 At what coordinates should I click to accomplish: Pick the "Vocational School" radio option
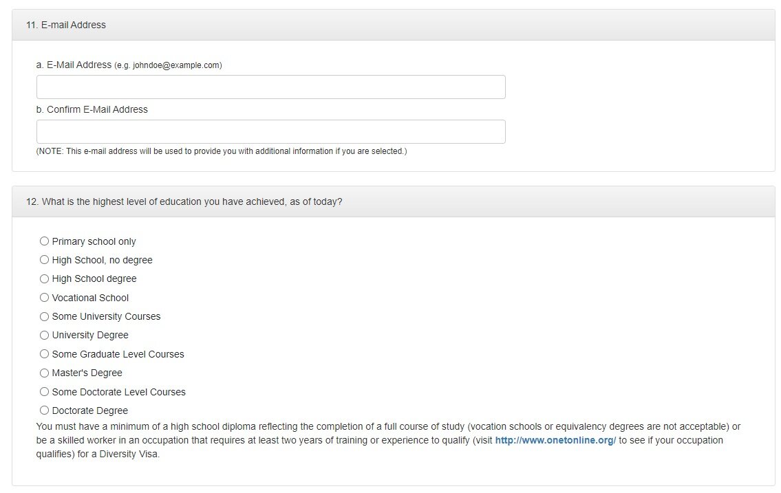(x=45, y=298)
